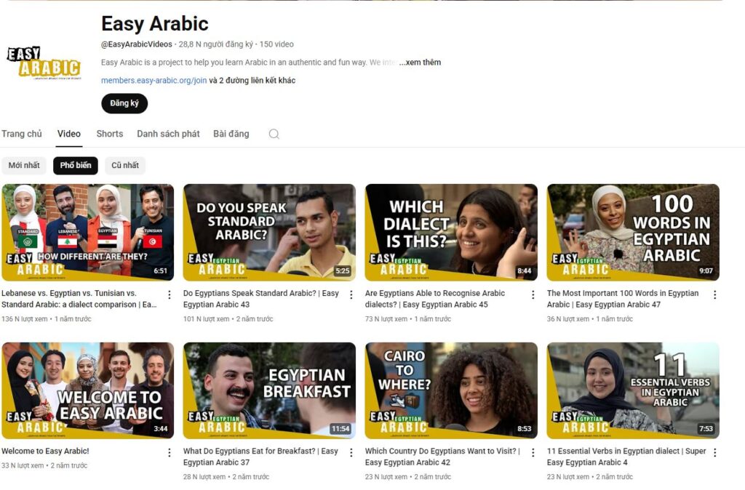Click title Lebanese vs. Egyptian vs. Tunisian

79,299
